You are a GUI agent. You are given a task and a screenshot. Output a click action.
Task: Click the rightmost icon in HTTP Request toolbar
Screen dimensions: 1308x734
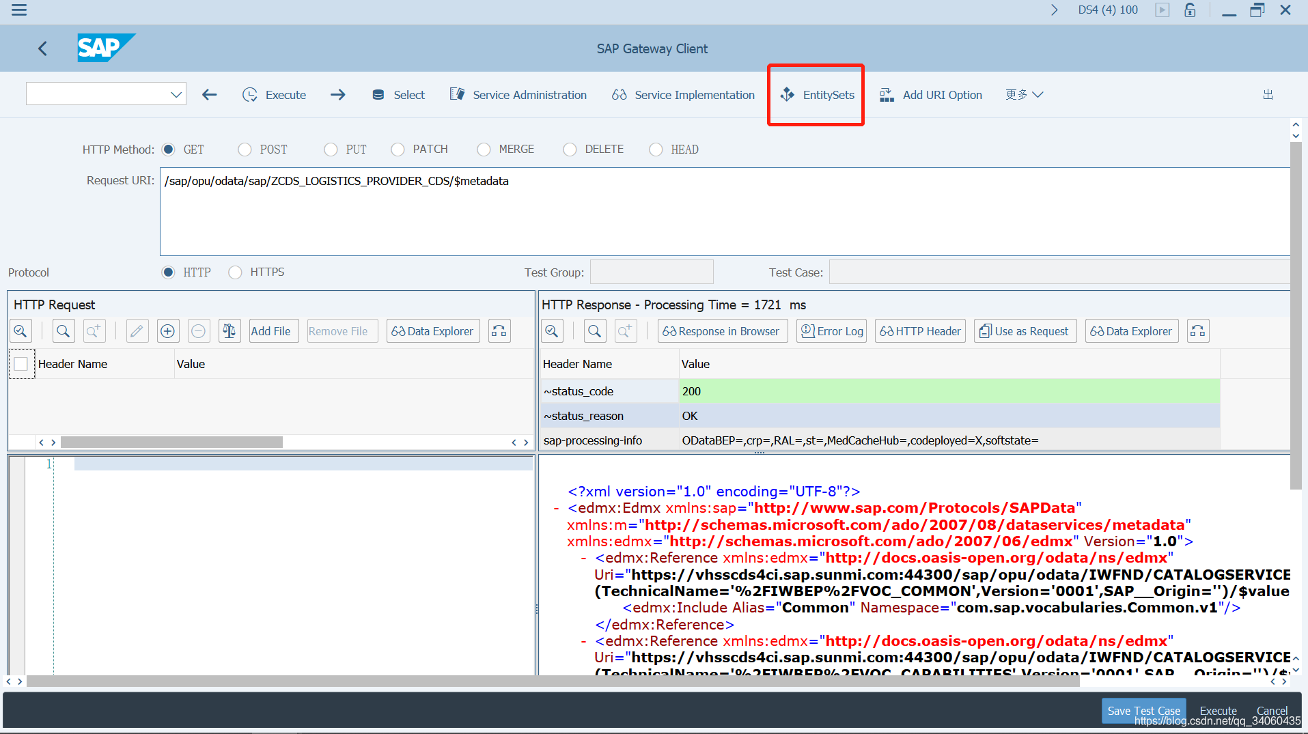[499, 331]
